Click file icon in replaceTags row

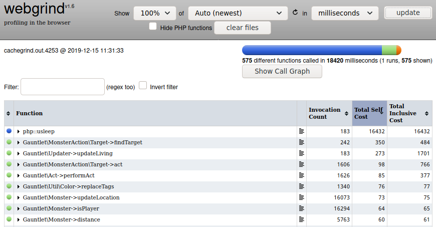301,186
